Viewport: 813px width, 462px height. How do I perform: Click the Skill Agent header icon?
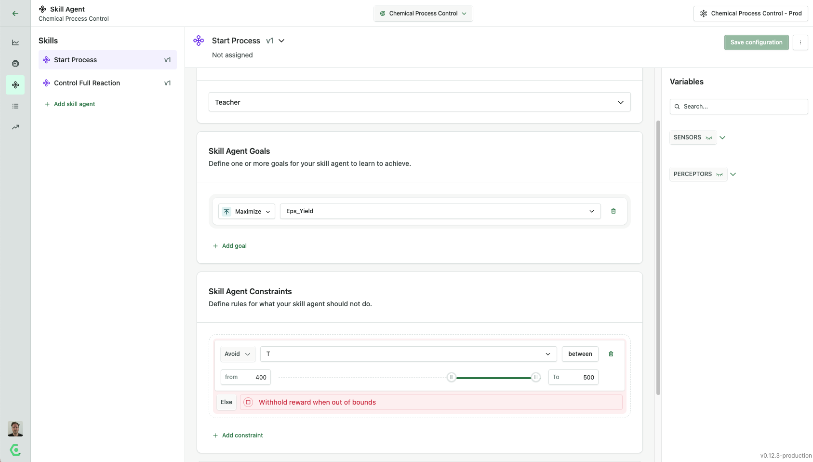(42, 9)
